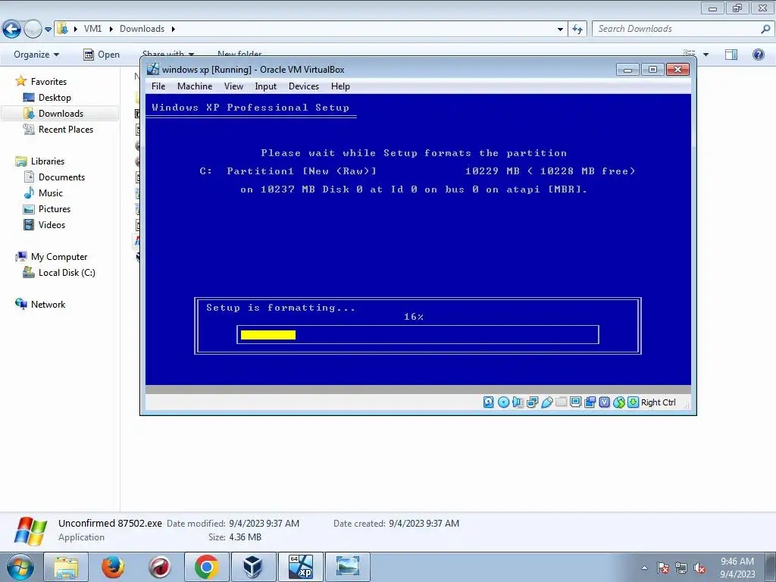Open the View menu in VirtualBox

click(x=233, y=86)
